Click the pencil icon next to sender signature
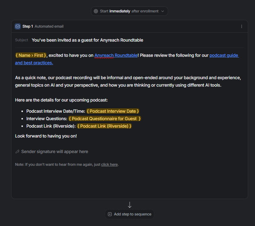This screenshot has width=255, height=226. pyautogui.click(x=17, y=151)
